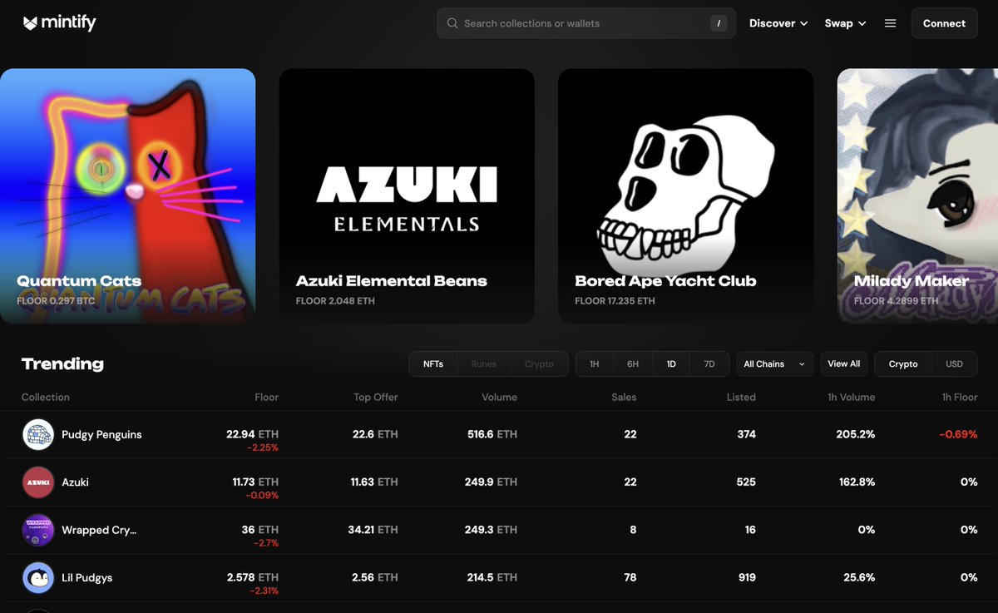This screenshot has height=613, width=998.
Task: Open the Bored Ape Yacht Club card
Action: click(x=686, y=195)
